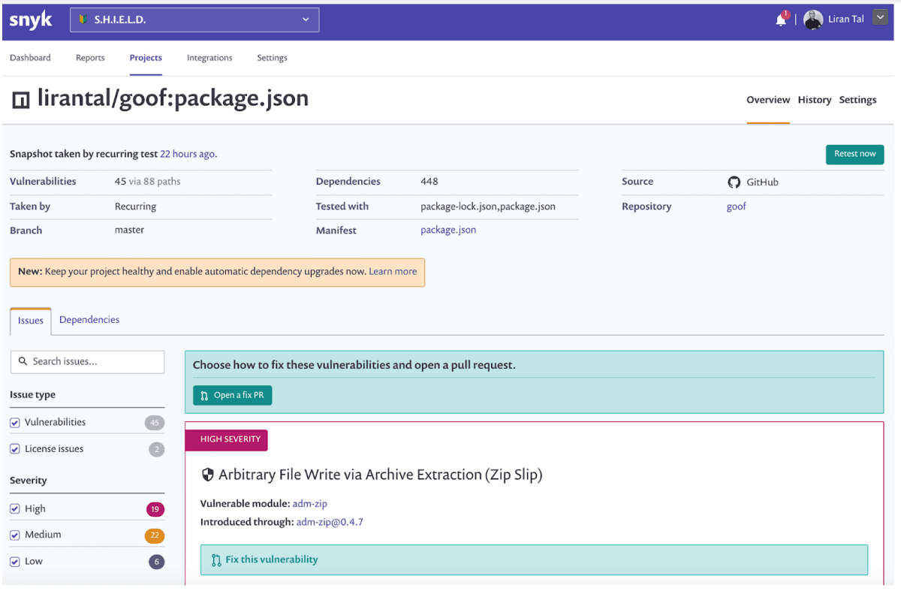
Task: Switch to the History tab
Action: point(815,100)
